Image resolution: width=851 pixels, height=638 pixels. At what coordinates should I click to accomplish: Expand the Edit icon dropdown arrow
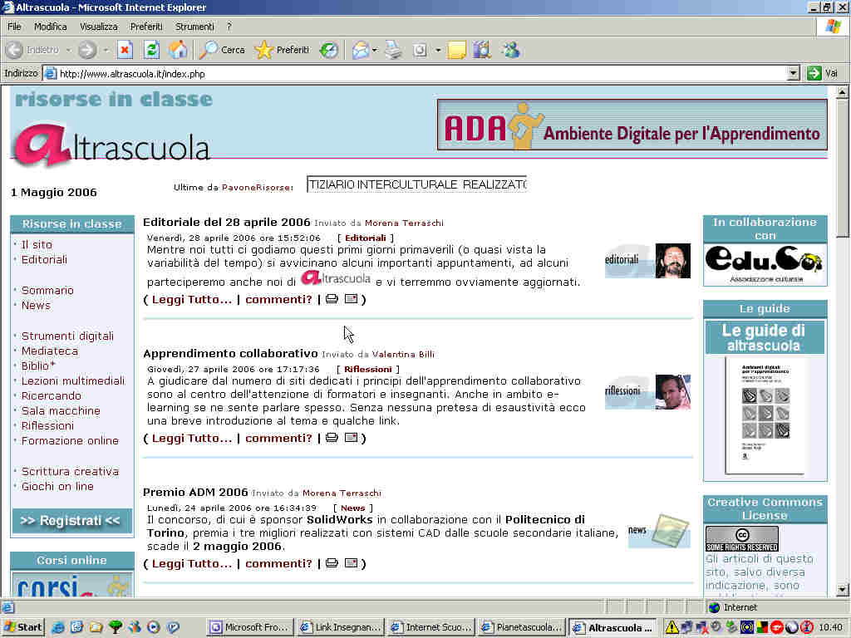(437, 51)
